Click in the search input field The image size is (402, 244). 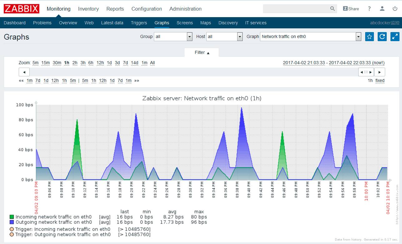coord(297,9)
